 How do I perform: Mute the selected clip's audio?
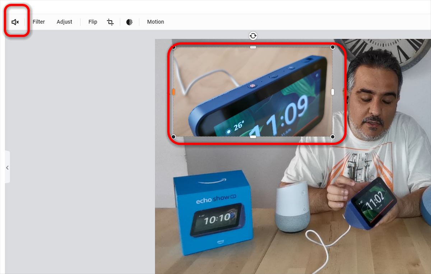pos(15,22)
